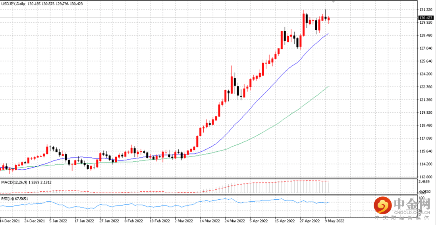Click the 128.480 price axis label
The image size is (436, 225).
coord(425,36)
